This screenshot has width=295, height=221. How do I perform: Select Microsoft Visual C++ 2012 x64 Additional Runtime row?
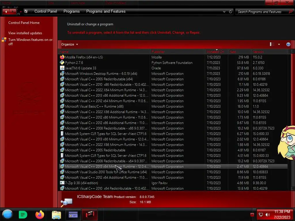pyautogui.click(x=173, y=177)
